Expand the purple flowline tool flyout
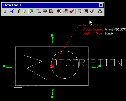The width and height of the screenshot is (126, 101). click(x=39, y=11)
